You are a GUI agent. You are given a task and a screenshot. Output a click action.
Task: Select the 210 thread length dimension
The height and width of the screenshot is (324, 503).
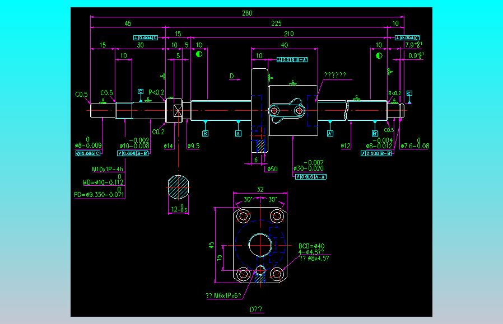(288, 34)
